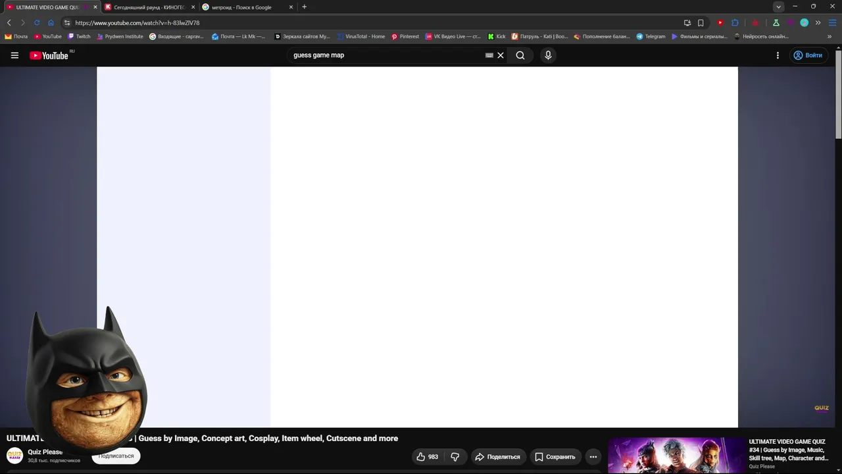Open the Quiz Please channel avatar

(x=14, y=456)
